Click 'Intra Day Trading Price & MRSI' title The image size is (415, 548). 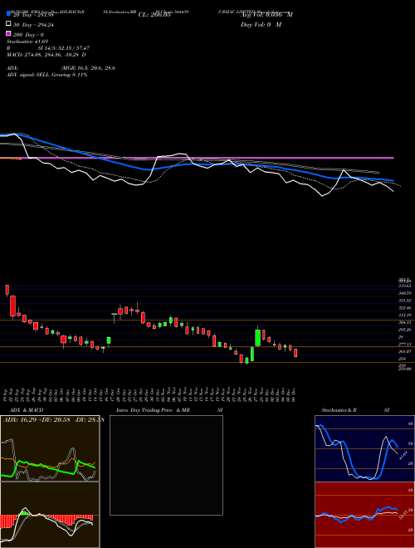(x=169, y=410)
